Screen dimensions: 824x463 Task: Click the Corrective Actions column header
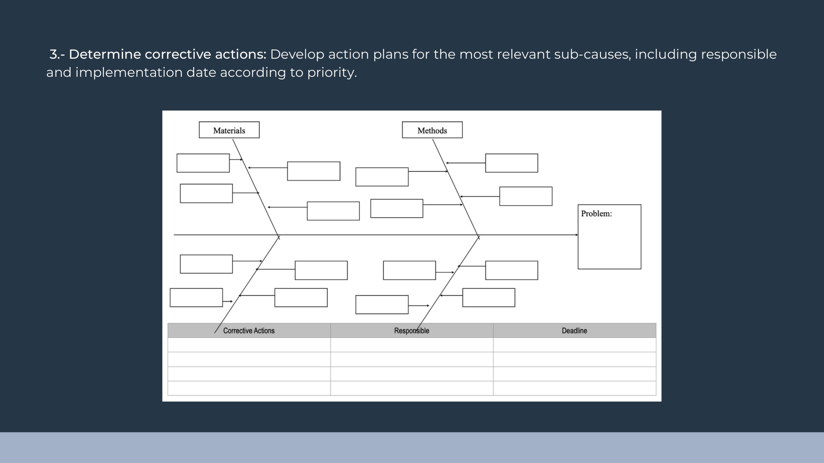(249, 331)
